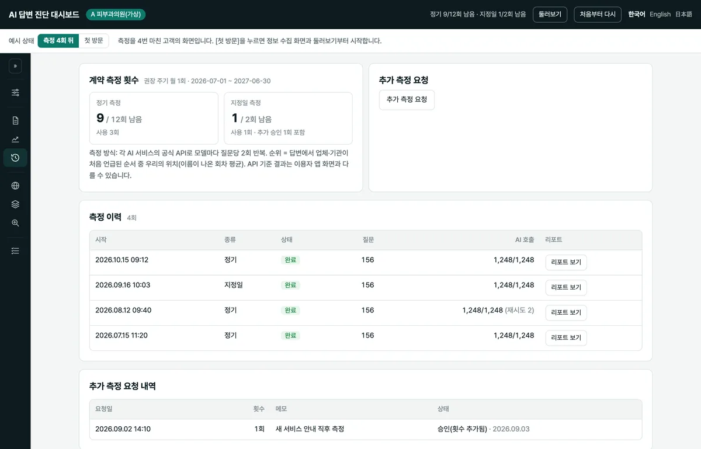Expand the sidebar with the double-chevron button
Screen dimensions: 701x449
[15, 66]
